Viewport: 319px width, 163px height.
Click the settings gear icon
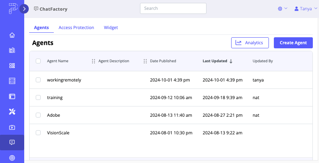[x=280, y=9]
